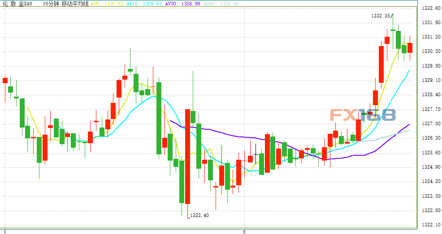Viewport: 442px width, 234px height.
Task: Click the 伦敦金XAU symbol title
Action: [15, 4]
